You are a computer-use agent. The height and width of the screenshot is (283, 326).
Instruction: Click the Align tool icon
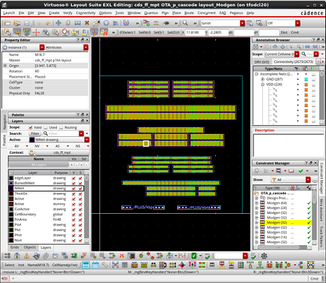116,23
